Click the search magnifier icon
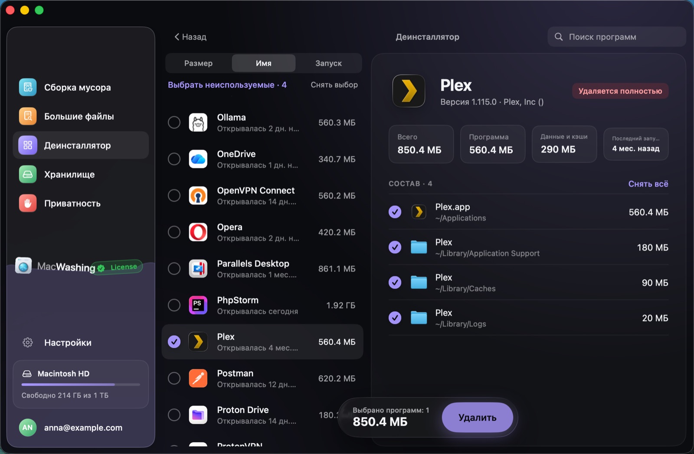The width and height of the screenshot is (694, 454). click(x=559, y=37)
